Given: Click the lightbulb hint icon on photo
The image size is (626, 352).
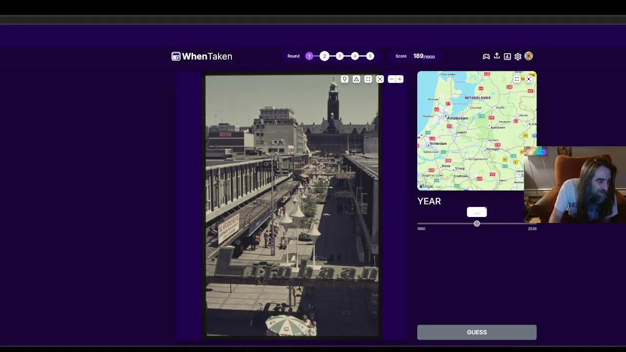Looking at the screenshot, I should [x=345, y=79].
